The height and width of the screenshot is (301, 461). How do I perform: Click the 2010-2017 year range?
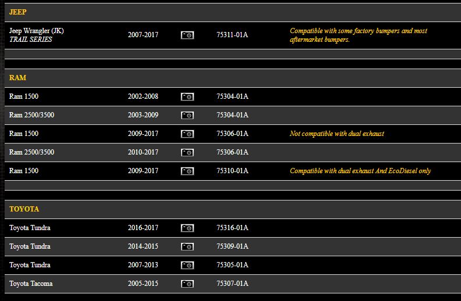[x=143, y=152]
